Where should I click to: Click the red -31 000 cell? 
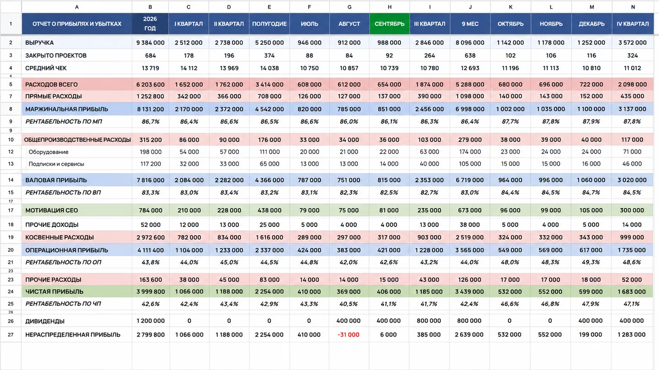coord(348,335)
